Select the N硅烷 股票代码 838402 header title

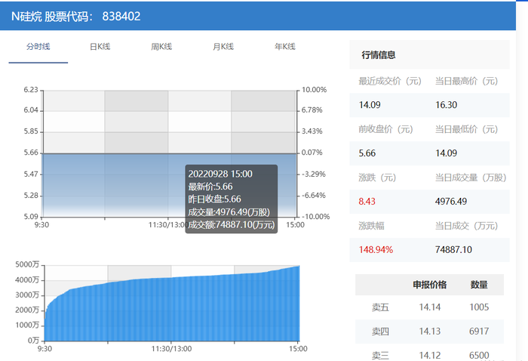point(75,16)
